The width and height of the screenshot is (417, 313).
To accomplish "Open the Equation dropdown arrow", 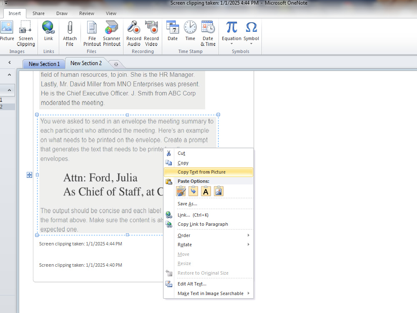I will point(231,44).
